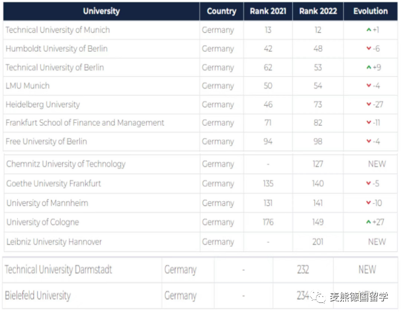The image size is (401, 315).
Task: Click Rank 2022 value 127
Action: (x=318, y=164)
